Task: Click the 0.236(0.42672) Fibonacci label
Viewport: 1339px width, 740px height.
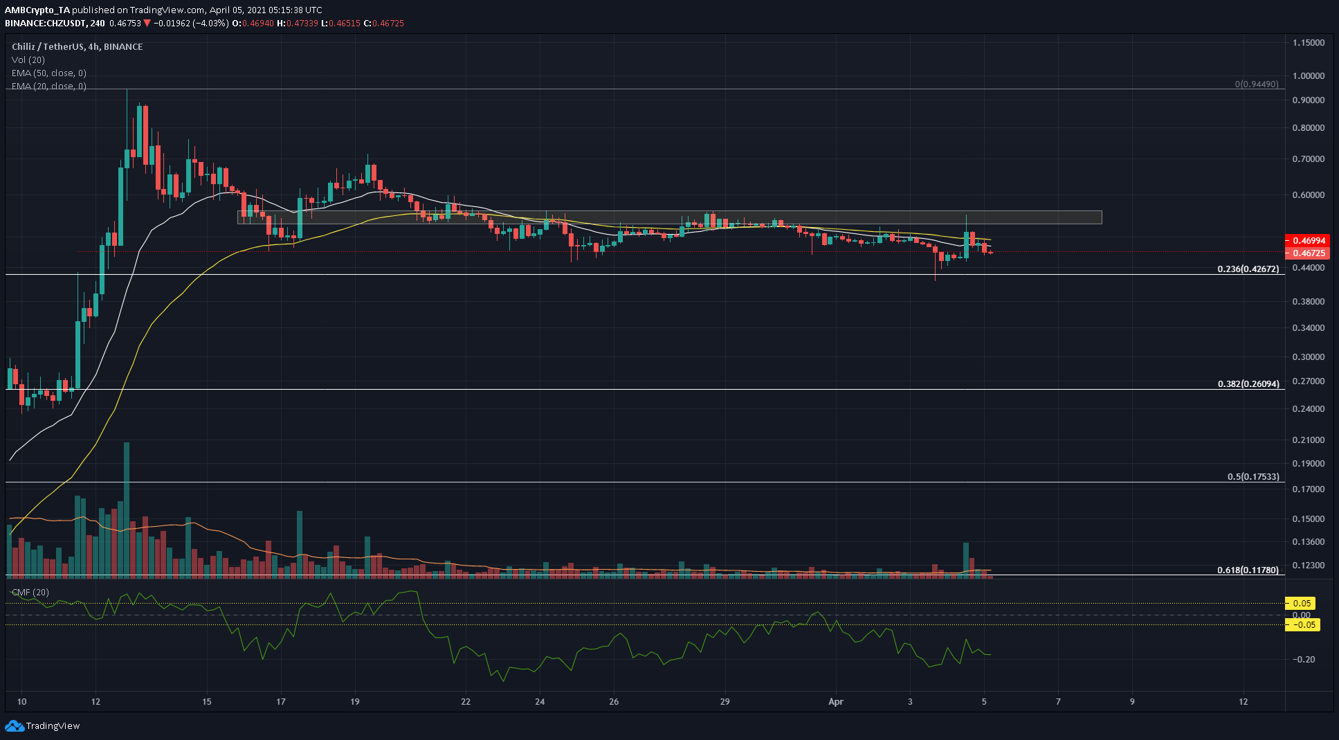Action: [x=1248, y=269]
